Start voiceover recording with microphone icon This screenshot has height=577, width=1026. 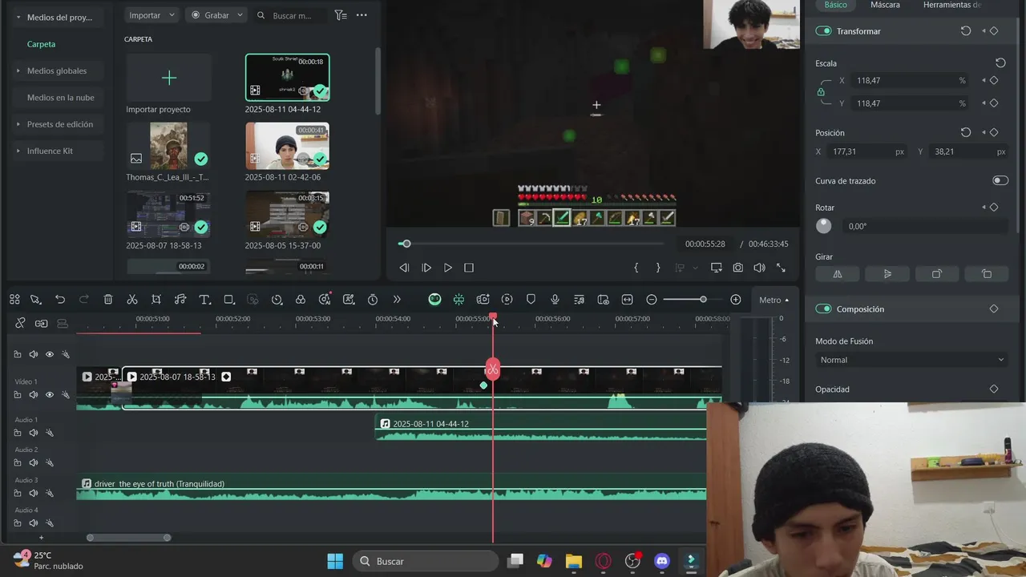pyautogui.click(x=555, y=300)
